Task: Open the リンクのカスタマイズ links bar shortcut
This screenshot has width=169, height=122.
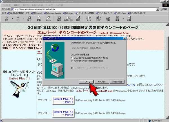Action: point(137,13)
